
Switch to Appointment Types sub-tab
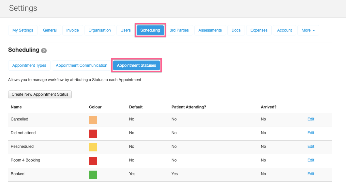coord(29,65)
